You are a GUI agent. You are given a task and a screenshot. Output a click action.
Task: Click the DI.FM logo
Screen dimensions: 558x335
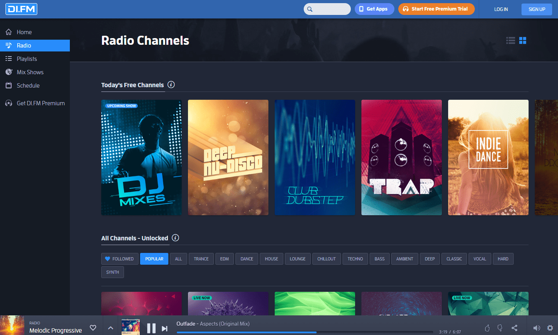21,9
